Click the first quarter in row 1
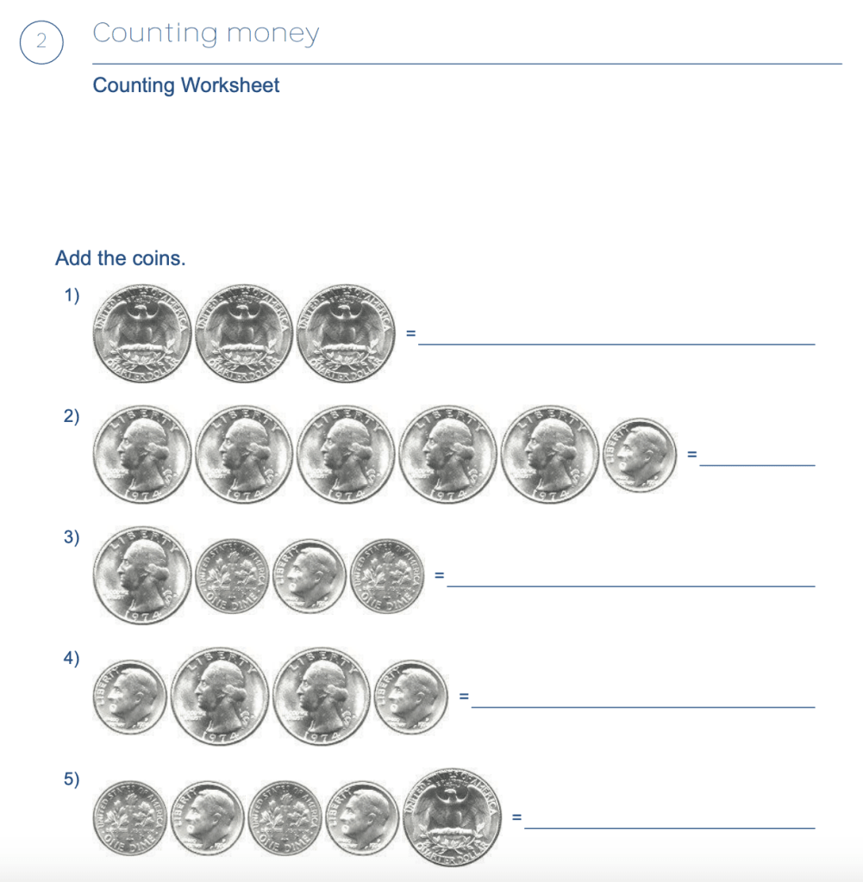Screen dimensions: 863x882 (x=142, y=333)
